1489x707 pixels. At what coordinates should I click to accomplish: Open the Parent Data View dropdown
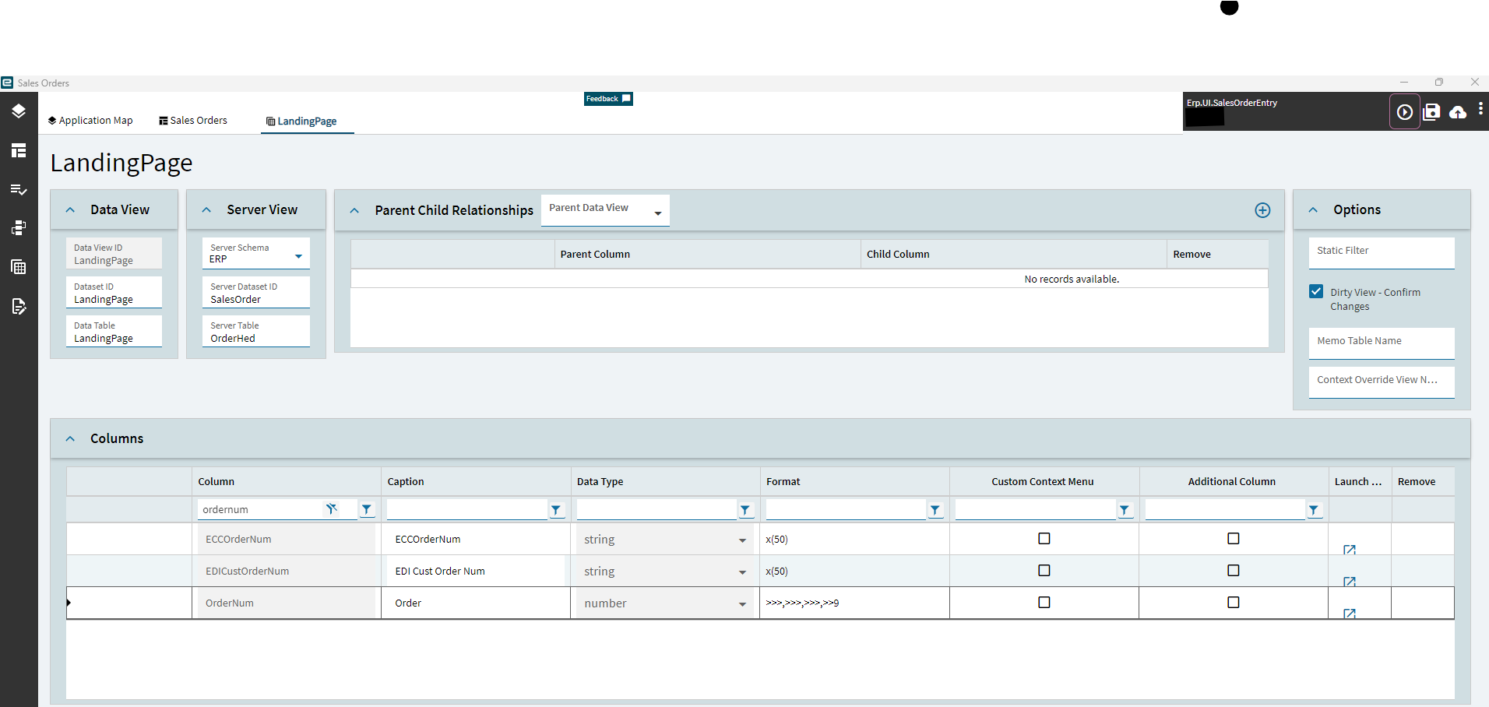[x=658, y=213]
